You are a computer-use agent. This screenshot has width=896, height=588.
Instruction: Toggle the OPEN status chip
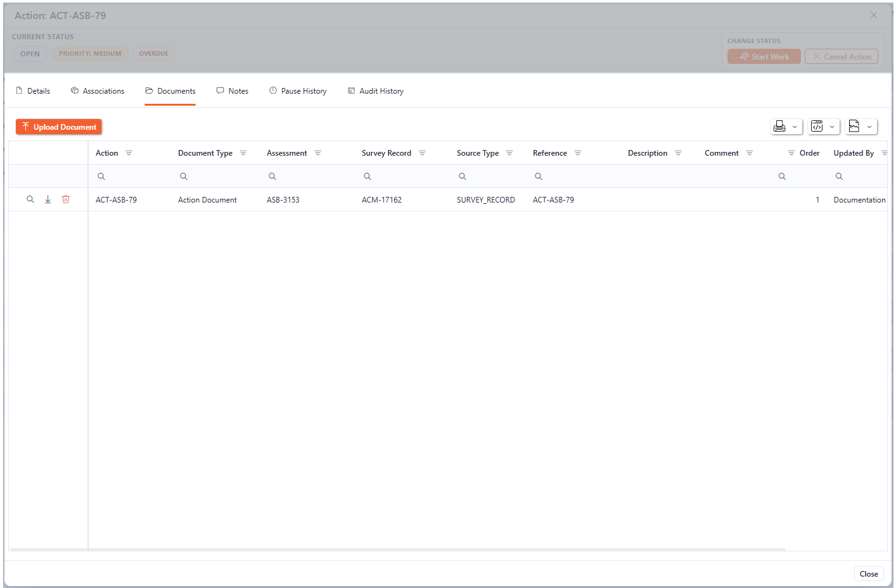click(x=30, y=54)
